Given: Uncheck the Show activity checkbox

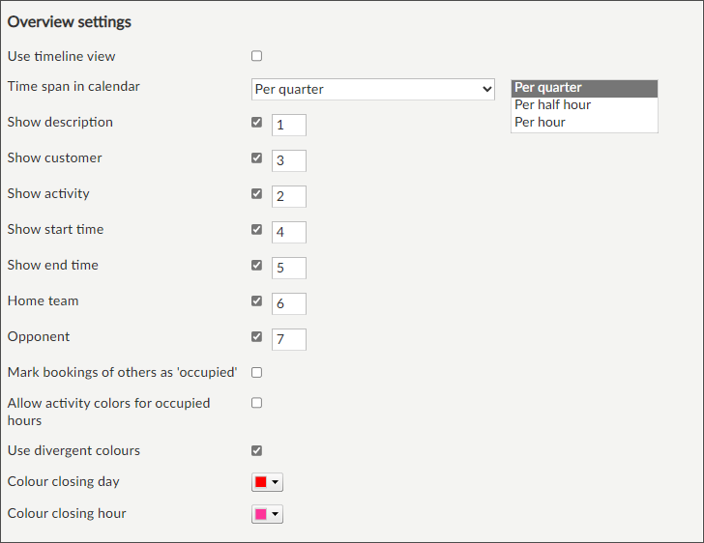Looking at the screenshot, I should [257, 194].
